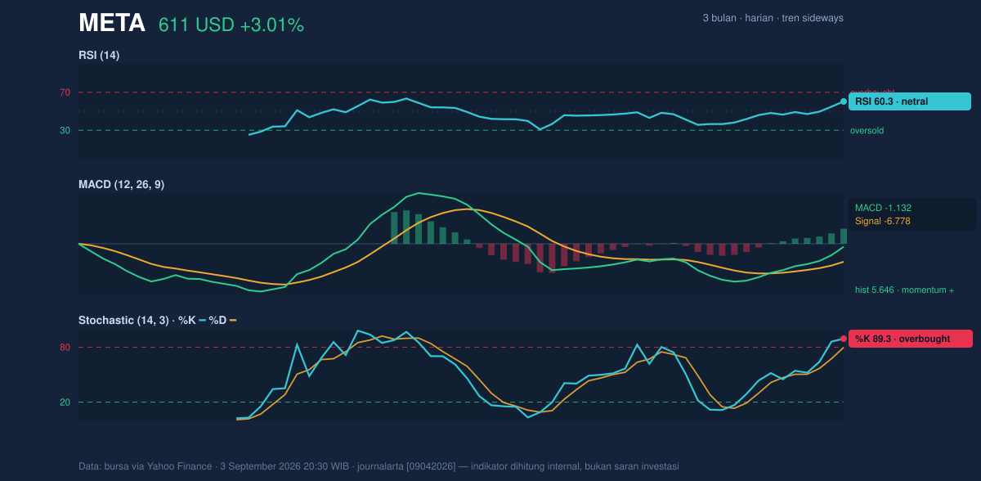This screenshot has width=981, height=481.
Task: Select the RSI 60.3 · netral badge
Action: (910, 101)
